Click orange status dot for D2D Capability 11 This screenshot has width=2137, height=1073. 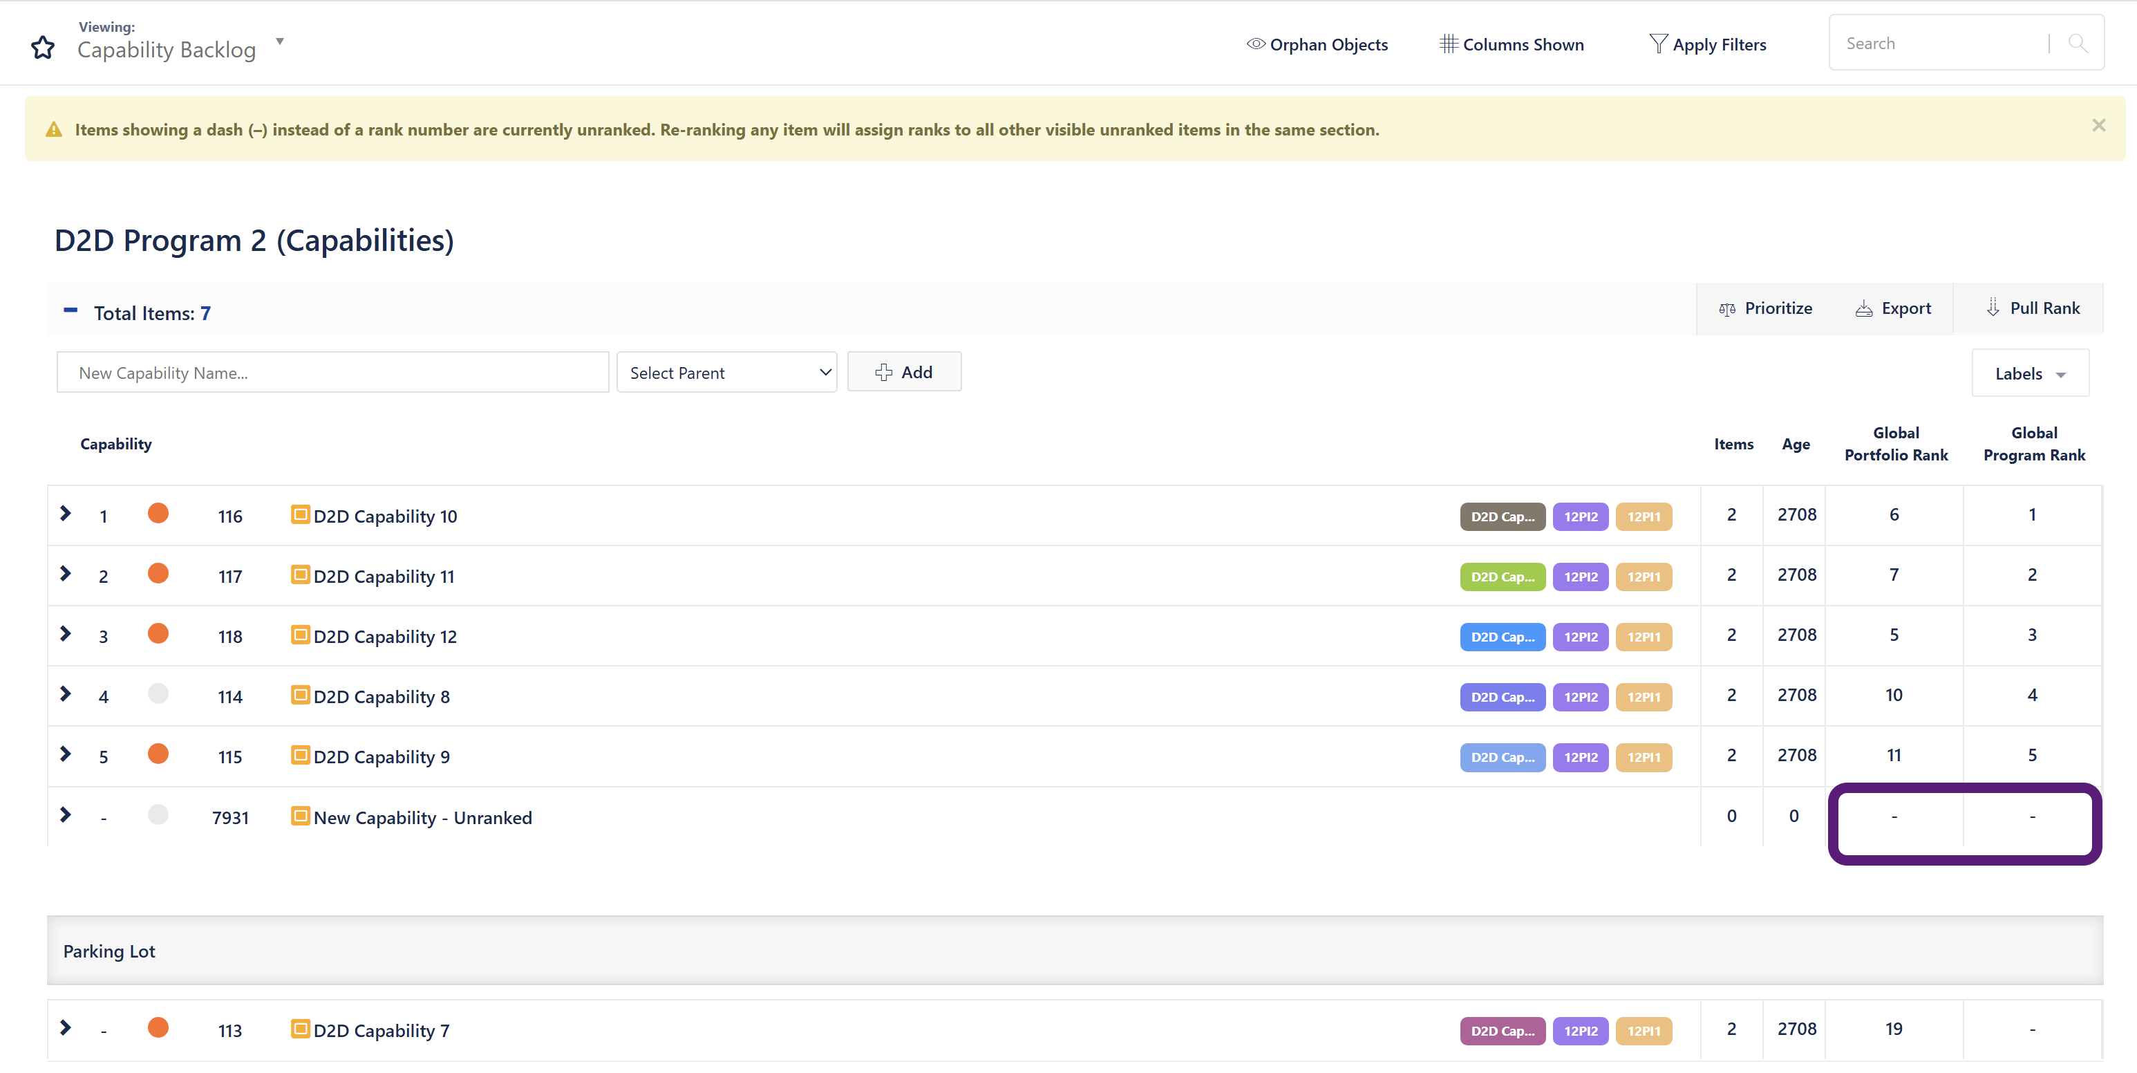point(158,573)
